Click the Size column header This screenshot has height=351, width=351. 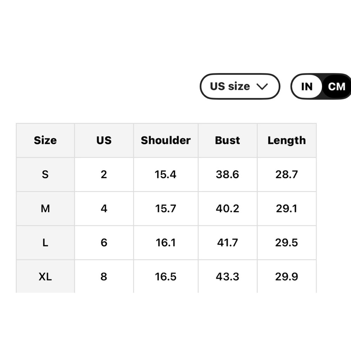[x=45, y=140]
